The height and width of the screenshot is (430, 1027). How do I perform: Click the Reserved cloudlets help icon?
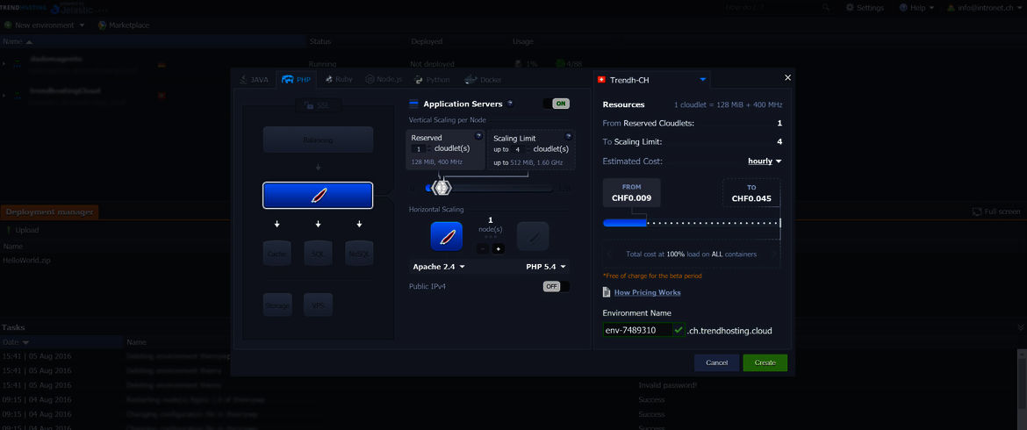pos(478,136)
